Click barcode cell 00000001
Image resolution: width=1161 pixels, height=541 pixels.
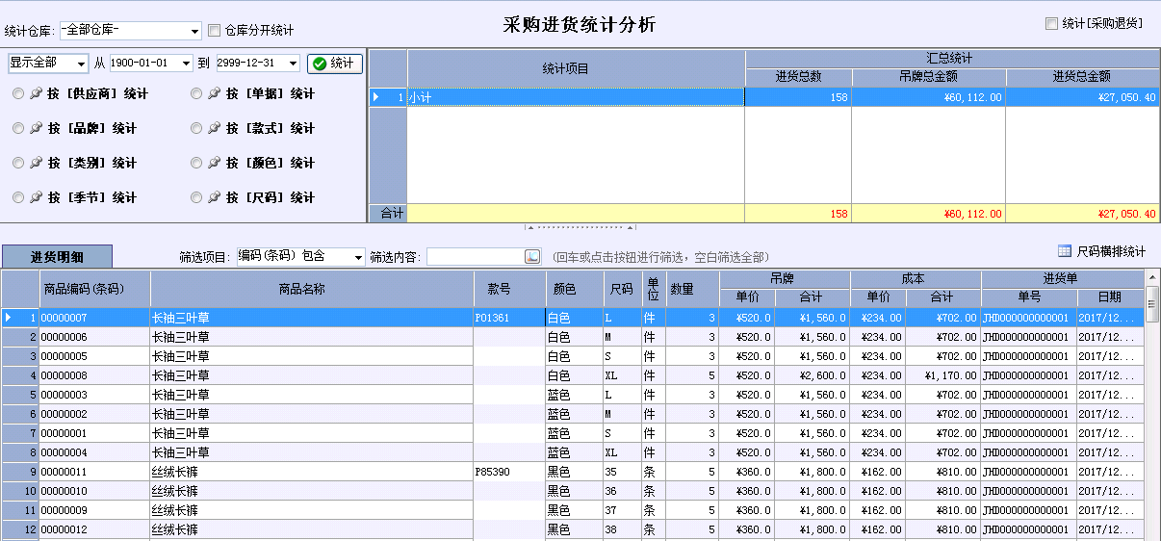coord(94,433)
